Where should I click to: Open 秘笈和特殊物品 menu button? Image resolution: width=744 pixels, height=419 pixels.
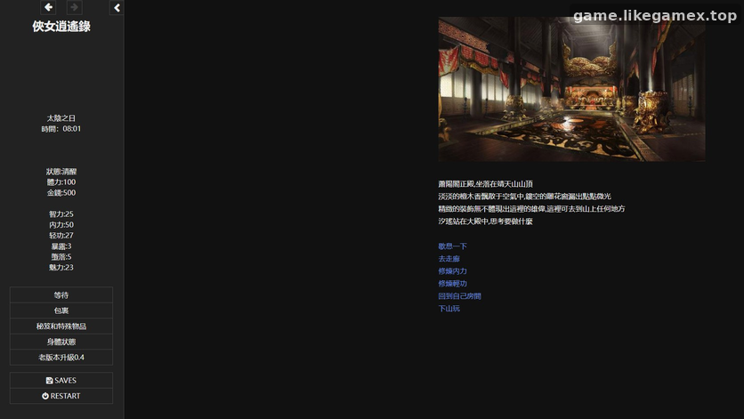coord(61,326)
